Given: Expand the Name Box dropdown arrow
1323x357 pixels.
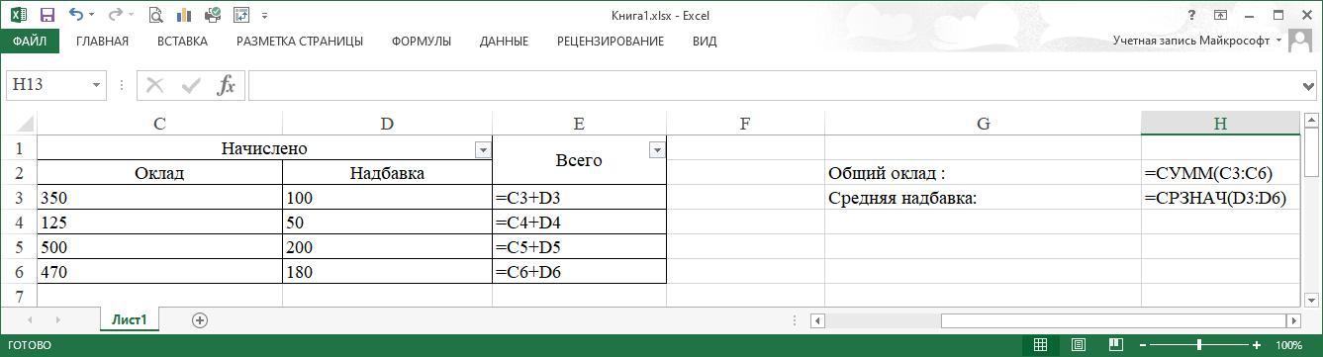Looking at the screenshot, I should click(96, 85).
